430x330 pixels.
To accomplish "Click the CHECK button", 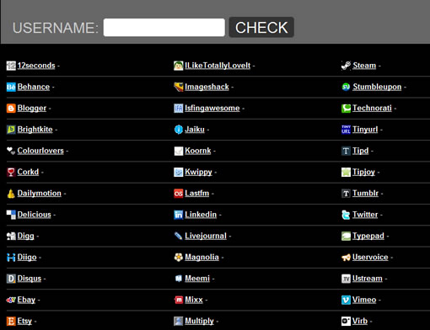I will click(261, 28).
